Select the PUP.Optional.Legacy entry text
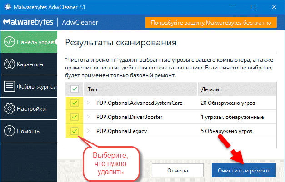 121,131
